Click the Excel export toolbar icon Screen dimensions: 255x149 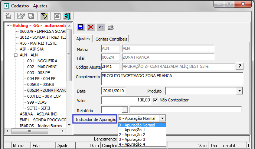[x=57, y=16]
